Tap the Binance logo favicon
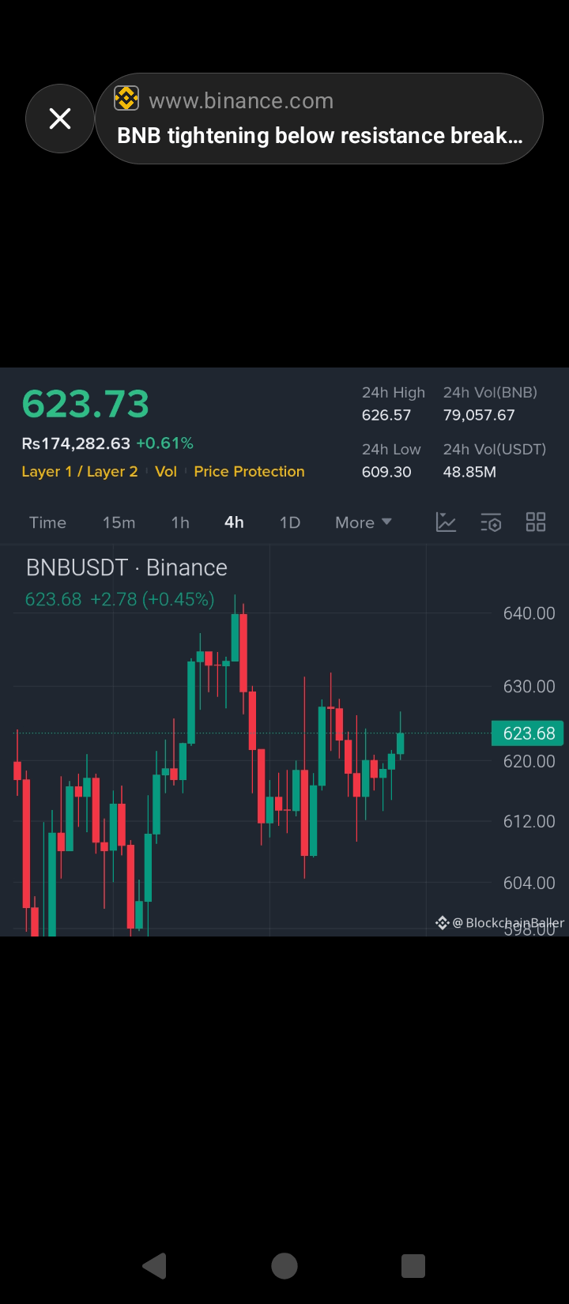569x1304 pixels. (126, 99)
